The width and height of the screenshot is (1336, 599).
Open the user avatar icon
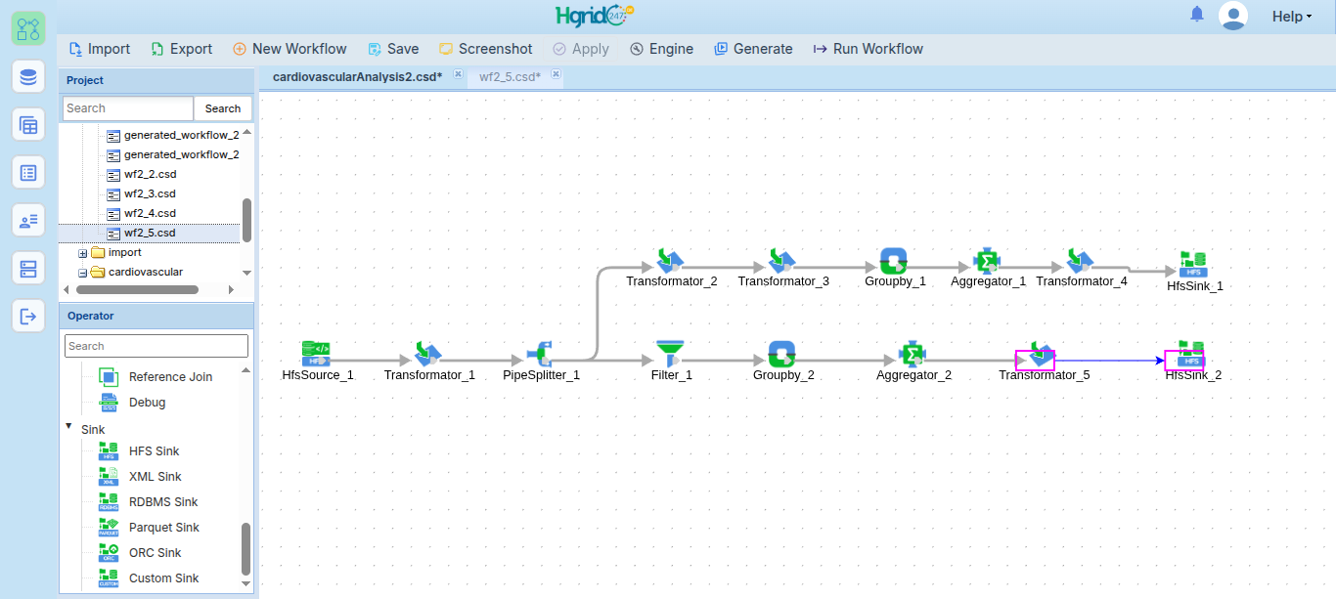[1233, 16]
